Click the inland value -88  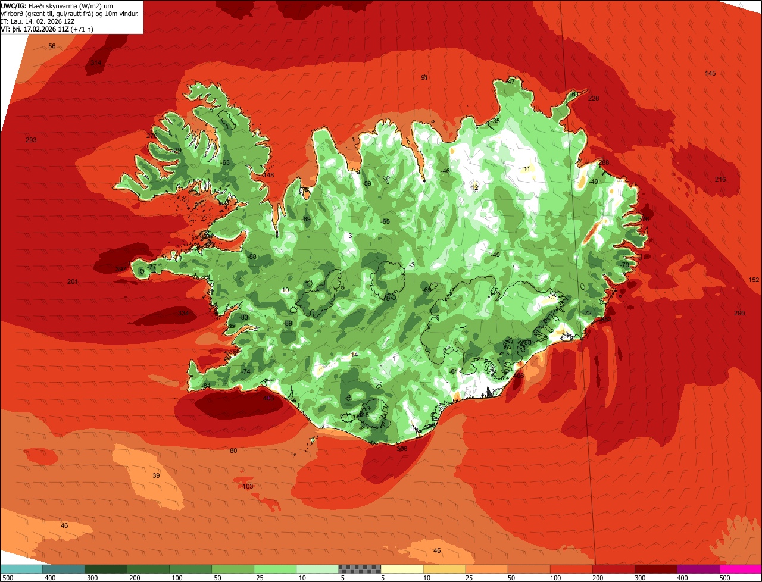click(252, 256)
